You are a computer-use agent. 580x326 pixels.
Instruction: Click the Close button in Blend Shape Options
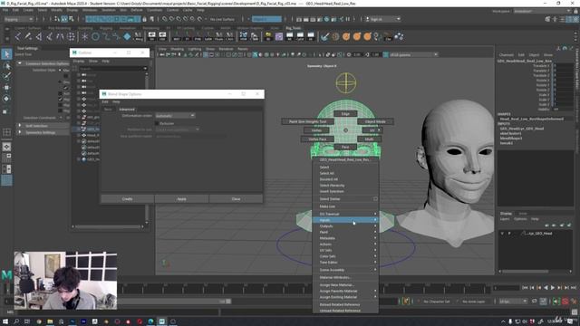coord(236,199)
